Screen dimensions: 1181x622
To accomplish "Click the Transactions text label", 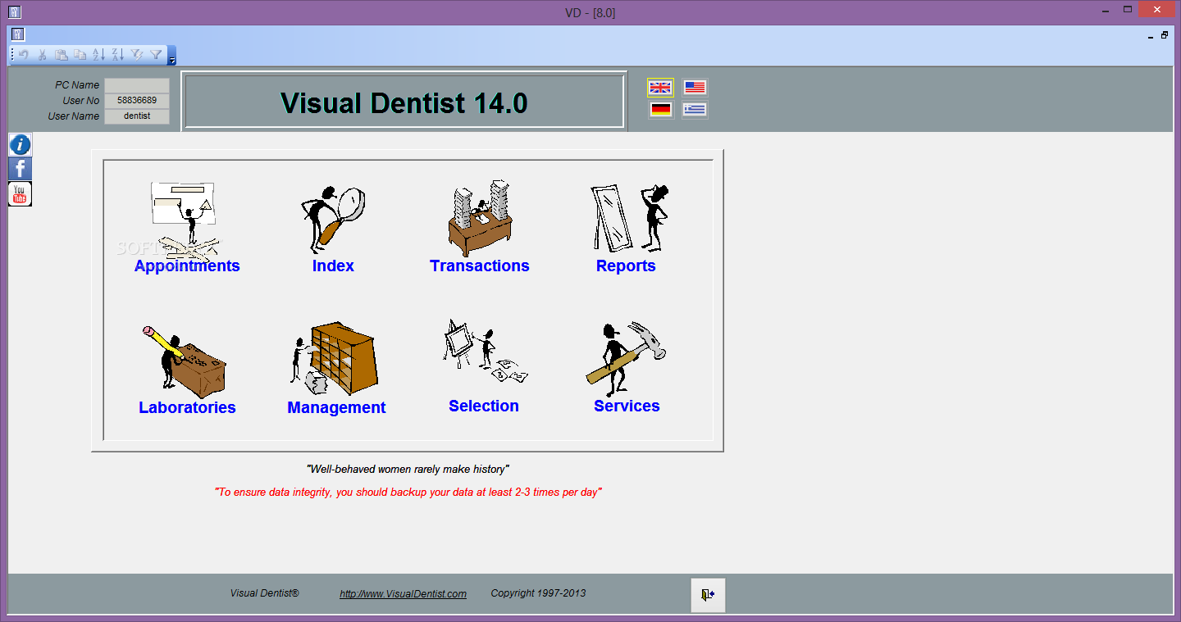I will click(x=480, y=266).
